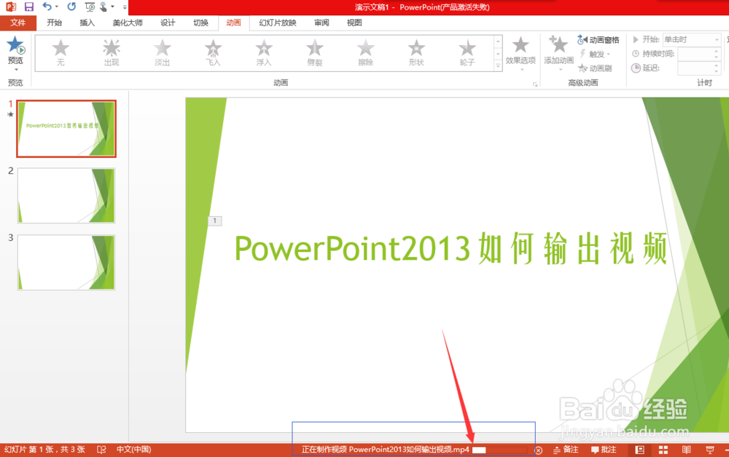Toggle Normal view in the status bar
729x457 pixels.
(639, 449)
